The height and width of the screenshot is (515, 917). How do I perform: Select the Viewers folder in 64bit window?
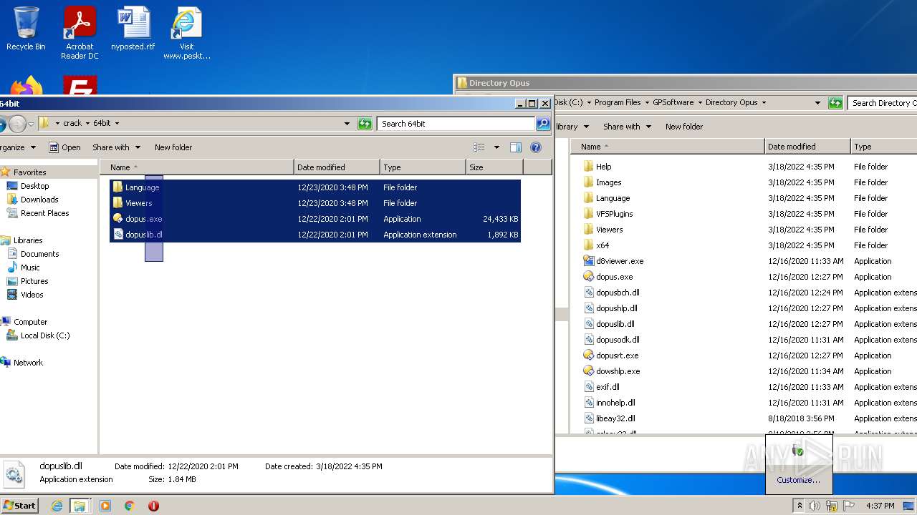315,203
